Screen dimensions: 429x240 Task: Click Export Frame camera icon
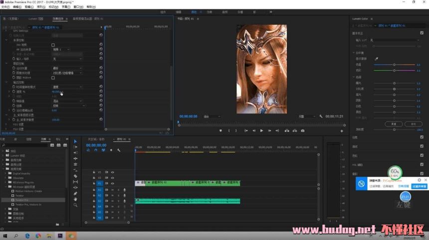point(303,131)
